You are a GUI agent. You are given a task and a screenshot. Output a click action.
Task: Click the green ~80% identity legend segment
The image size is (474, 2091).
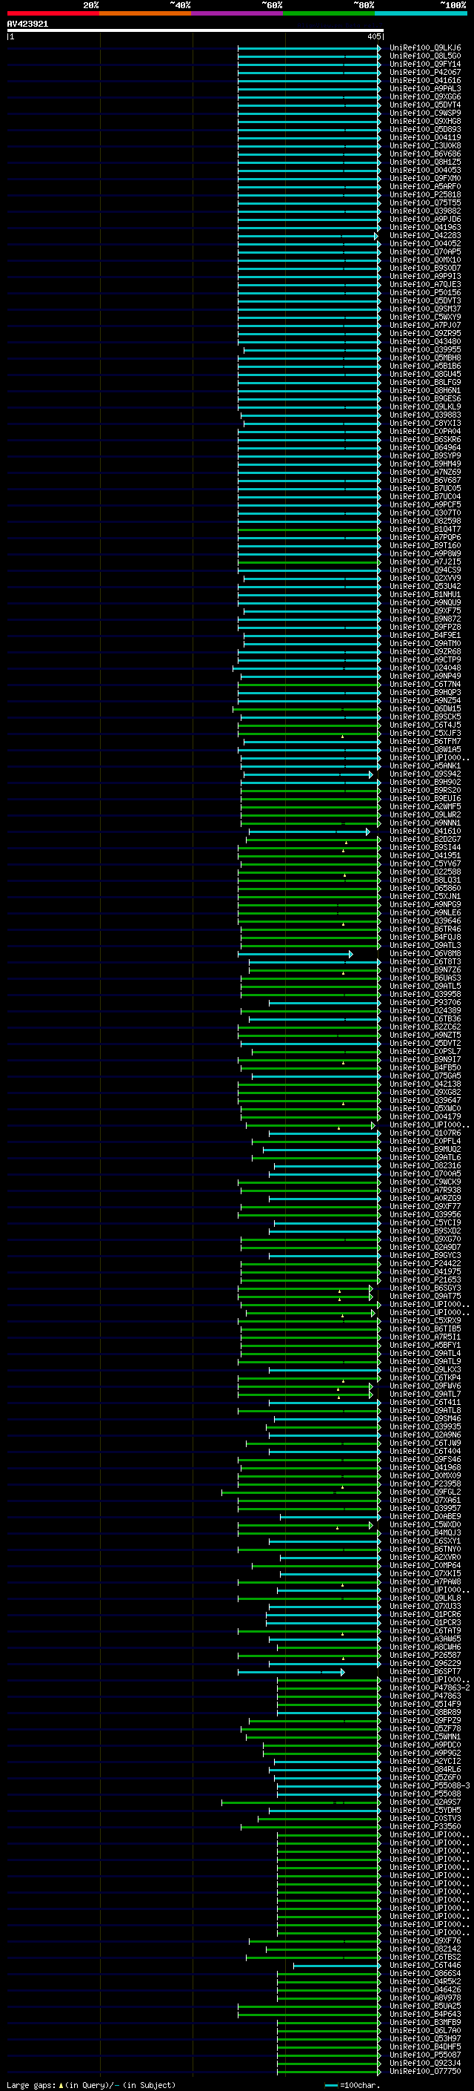coord(329,13)
